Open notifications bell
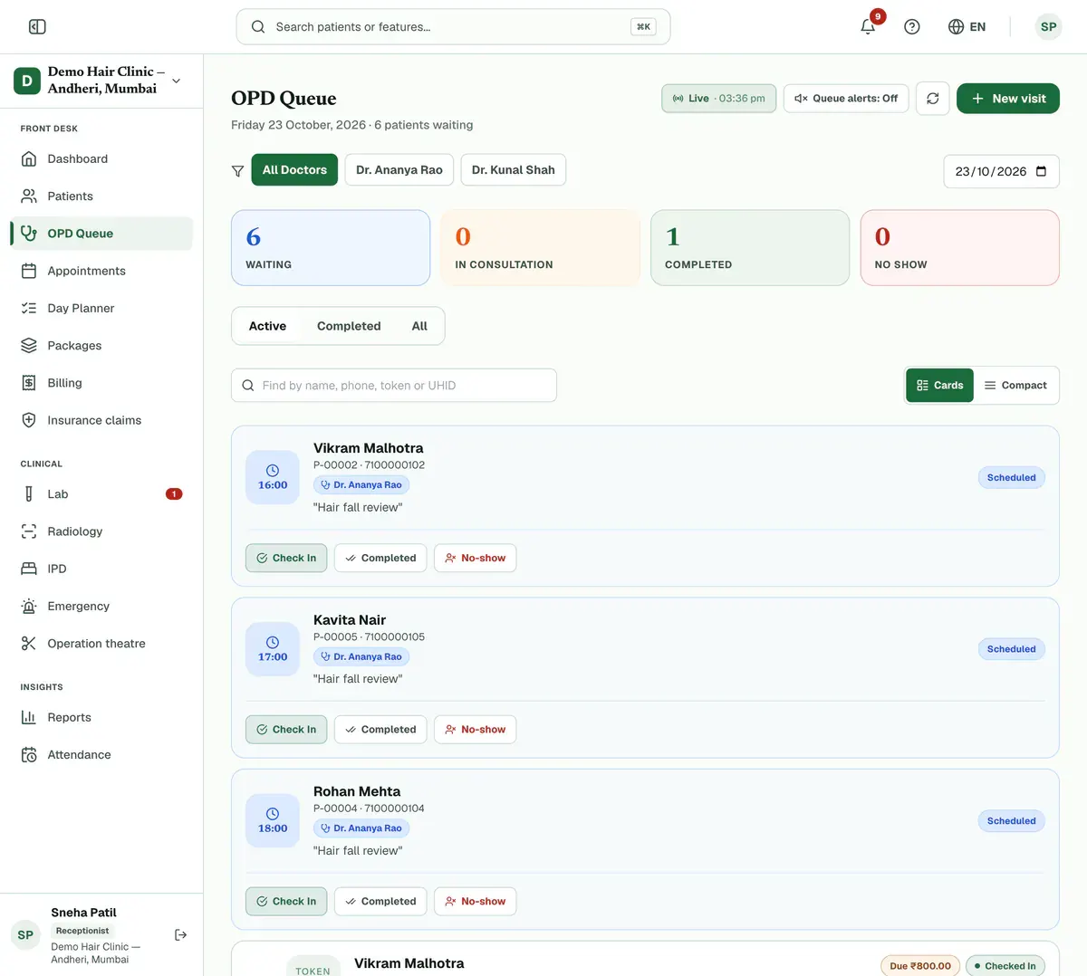The image size is (1087, 976). click(868, 27)
